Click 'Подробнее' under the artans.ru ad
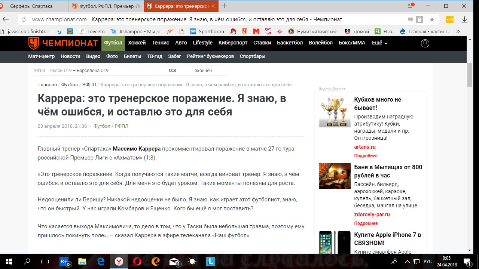 [366, 155]
